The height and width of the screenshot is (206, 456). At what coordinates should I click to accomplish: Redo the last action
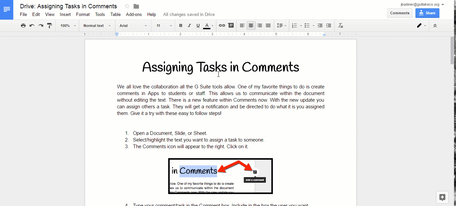point(41,26)
